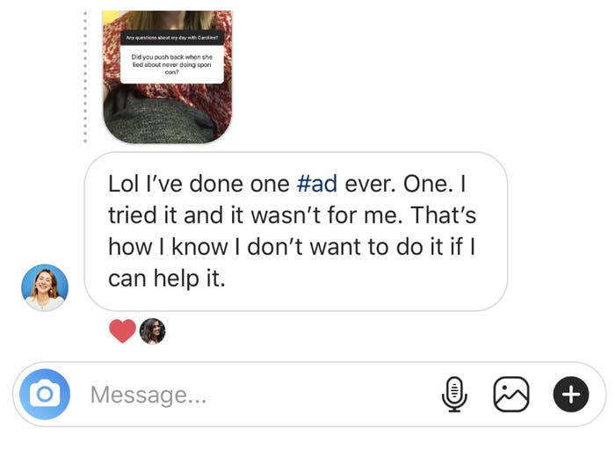Select the 'Did you push back' question box

pyautogui.click(x=172, y=64)
